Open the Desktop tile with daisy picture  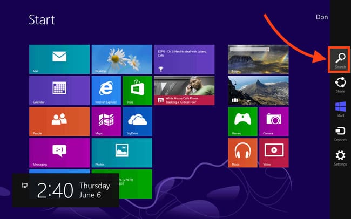coord(122,59)
